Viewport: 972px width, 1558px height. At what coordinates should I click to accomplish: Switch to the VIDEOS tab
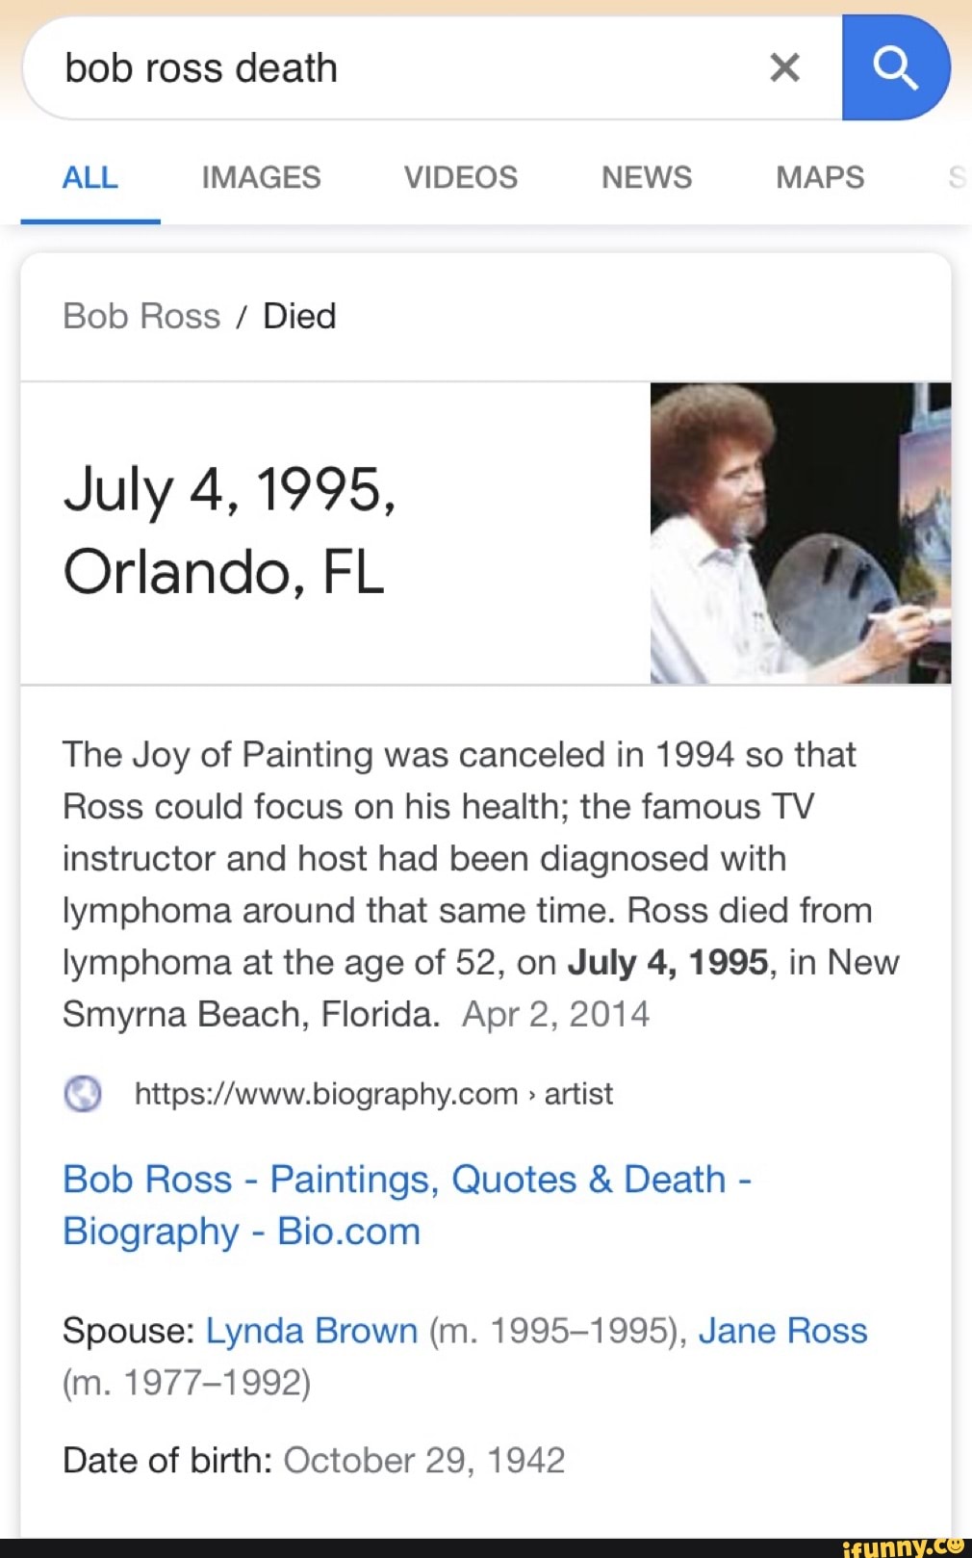pyautogui.click(x=460, y=176)
